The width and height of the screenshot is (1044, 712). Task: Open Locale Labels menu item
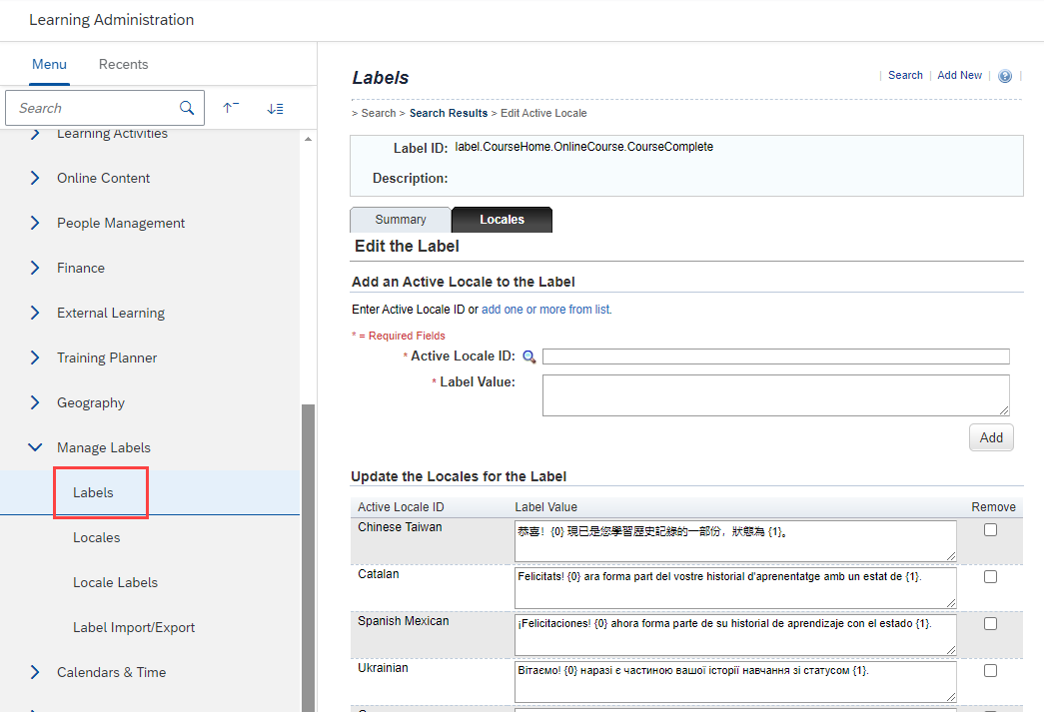pos(115,582)
